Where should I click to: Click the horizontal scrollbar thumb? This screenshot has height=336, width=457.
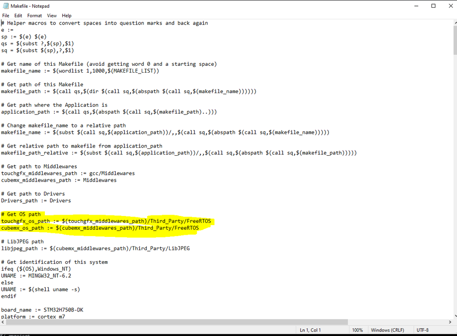pyautogui.click(x=177, y=322)
